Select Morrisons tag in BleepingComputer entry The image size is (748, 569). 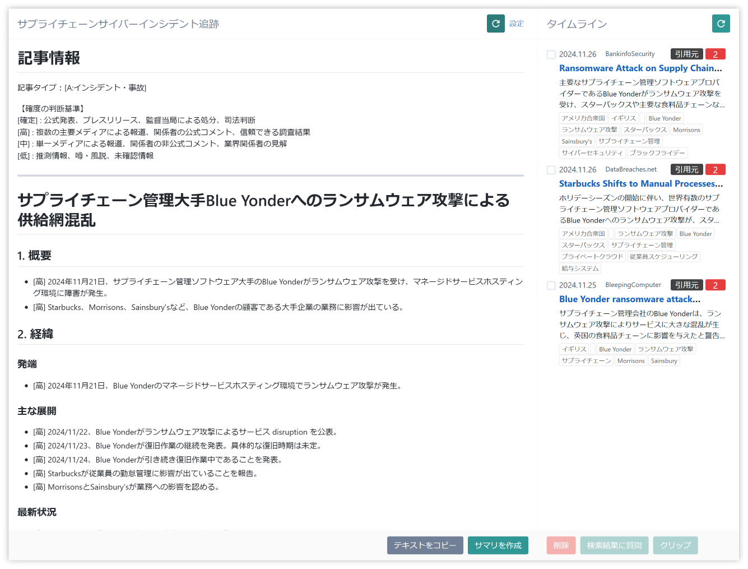point(631,361)
